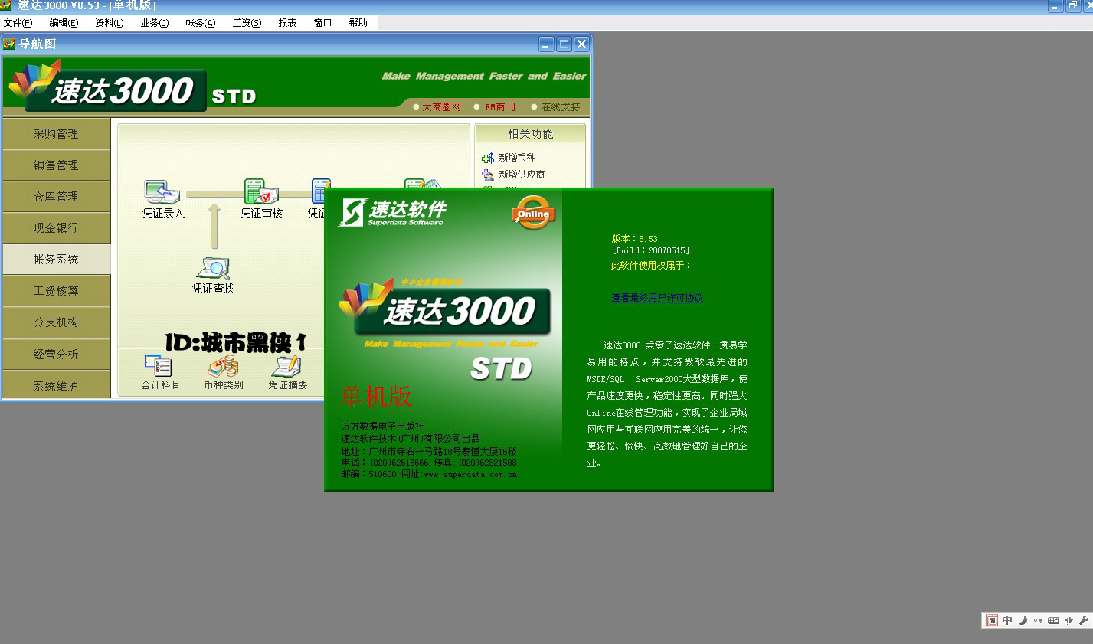This screenshot has width=1093, height=644.
Task: Click the orange Online badge in about dialog
Action: point(533,213)
